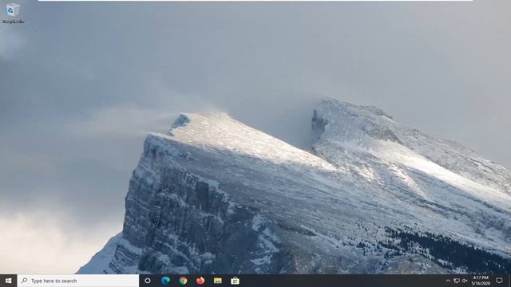Open the Windows Start menu
511x287 pixels.
[x=9, y=281]
